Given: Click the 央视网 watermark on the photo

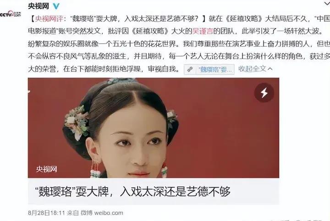Looking at the screenshot, I should click(x=46, y=169).
